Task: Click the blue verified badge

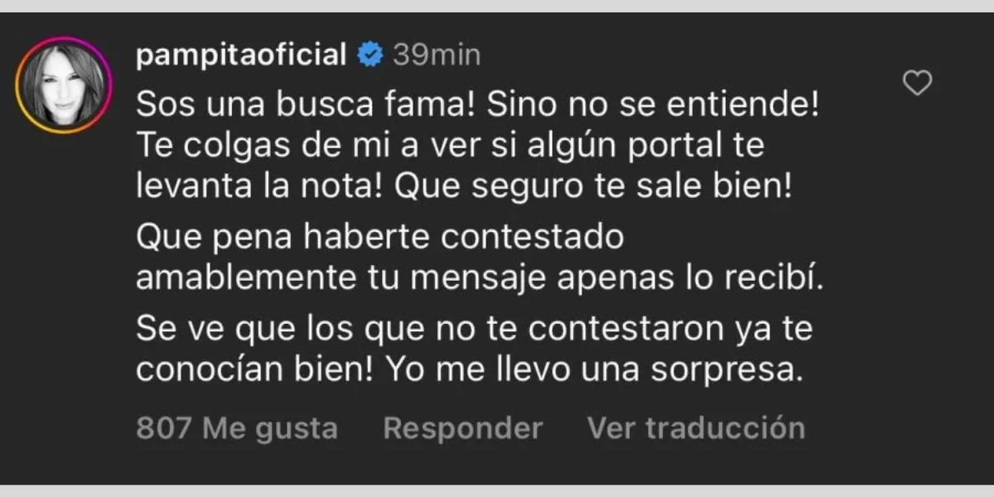Action: (369, 55)
